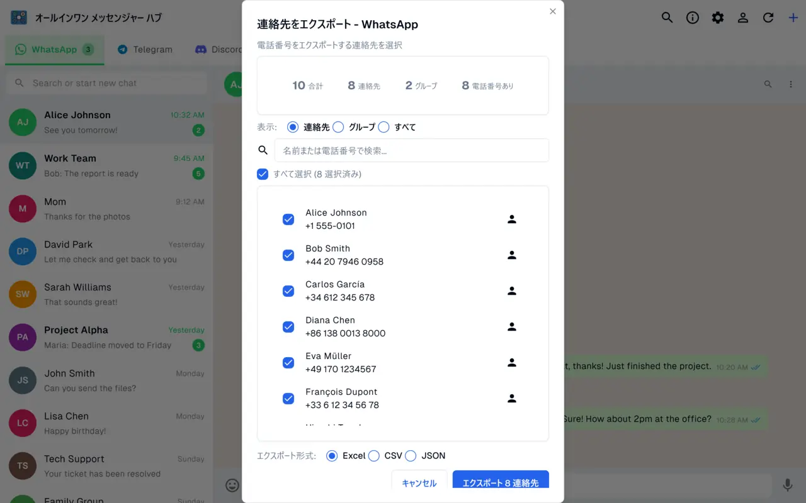Click unread badge 2 on Alice Johnson
The width and height of the screenshot is (806, 503).
[198, 131]
